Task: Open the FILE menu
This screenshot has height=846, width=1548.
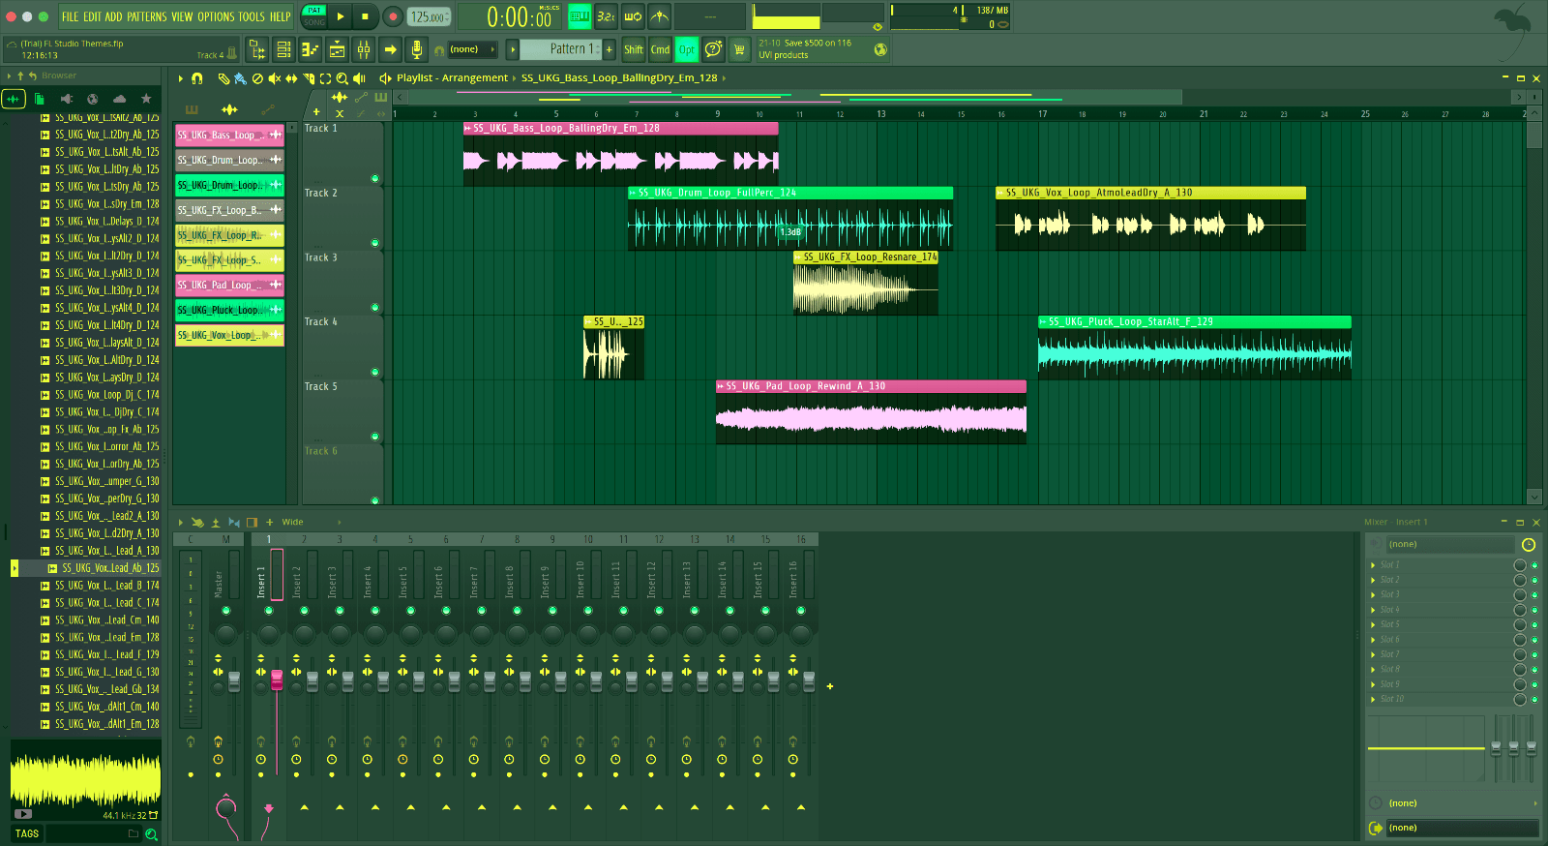Action: pos(71,16)
